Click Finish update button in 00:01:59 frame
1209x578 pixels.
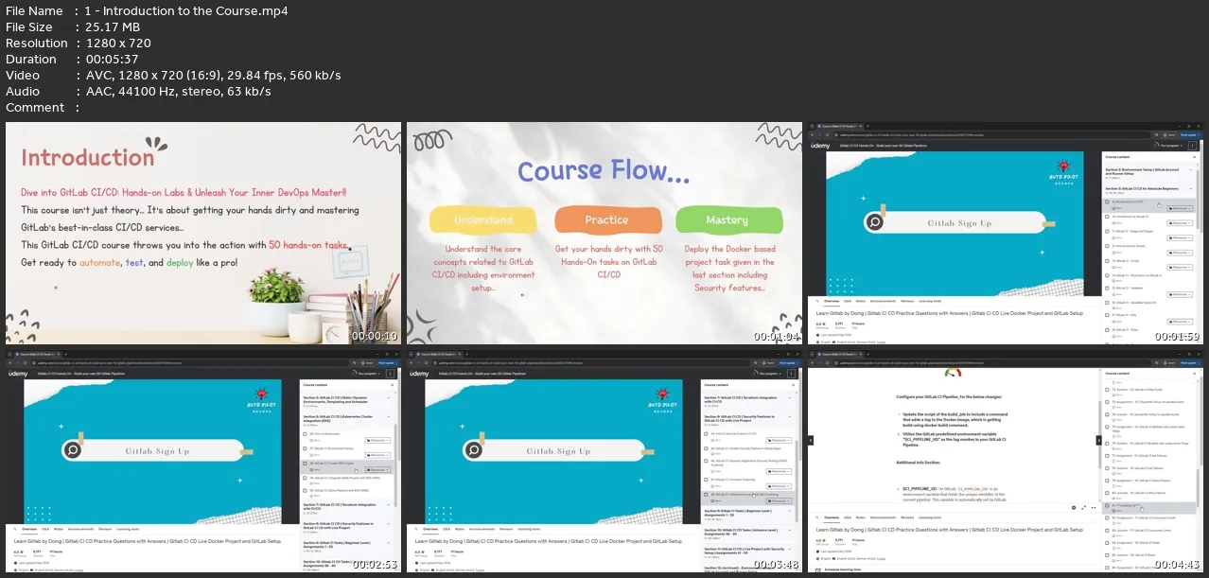1189,134
